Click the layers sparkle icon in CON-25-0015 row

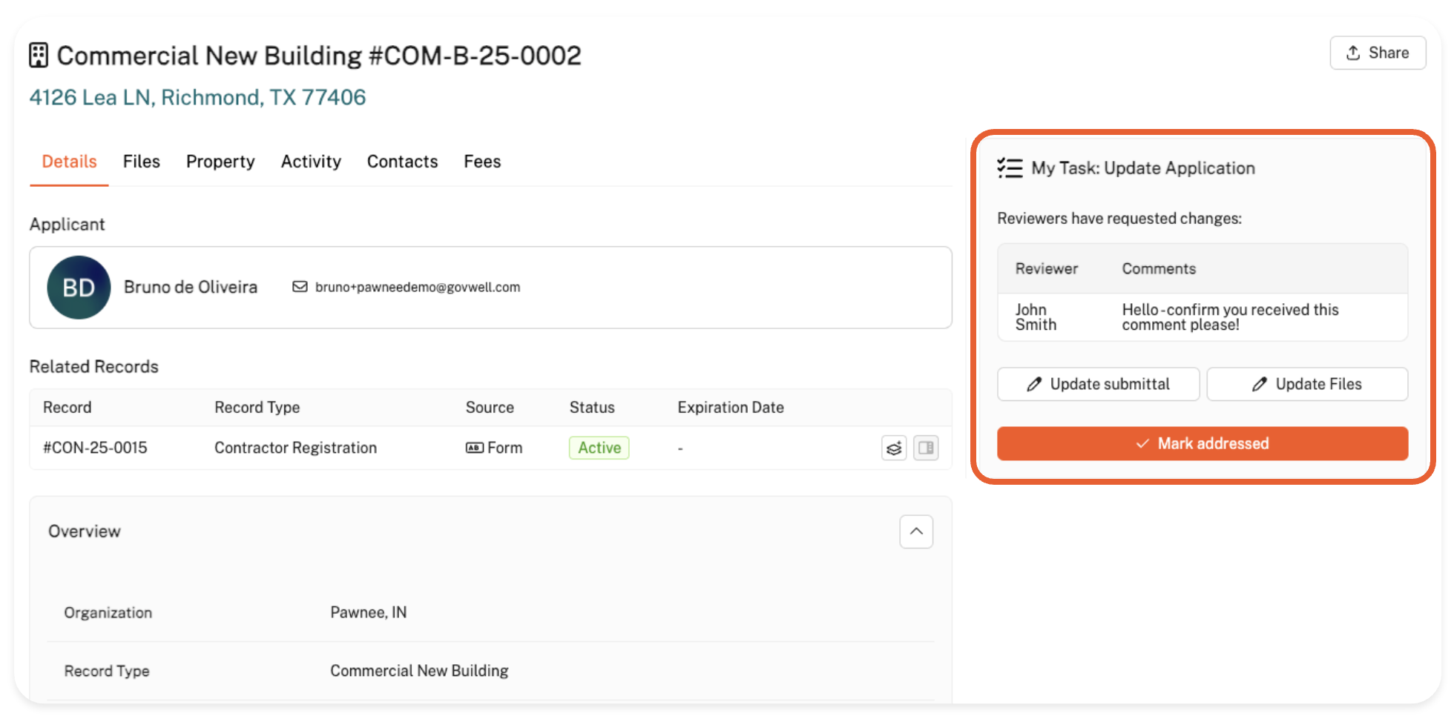click(894, 448)
